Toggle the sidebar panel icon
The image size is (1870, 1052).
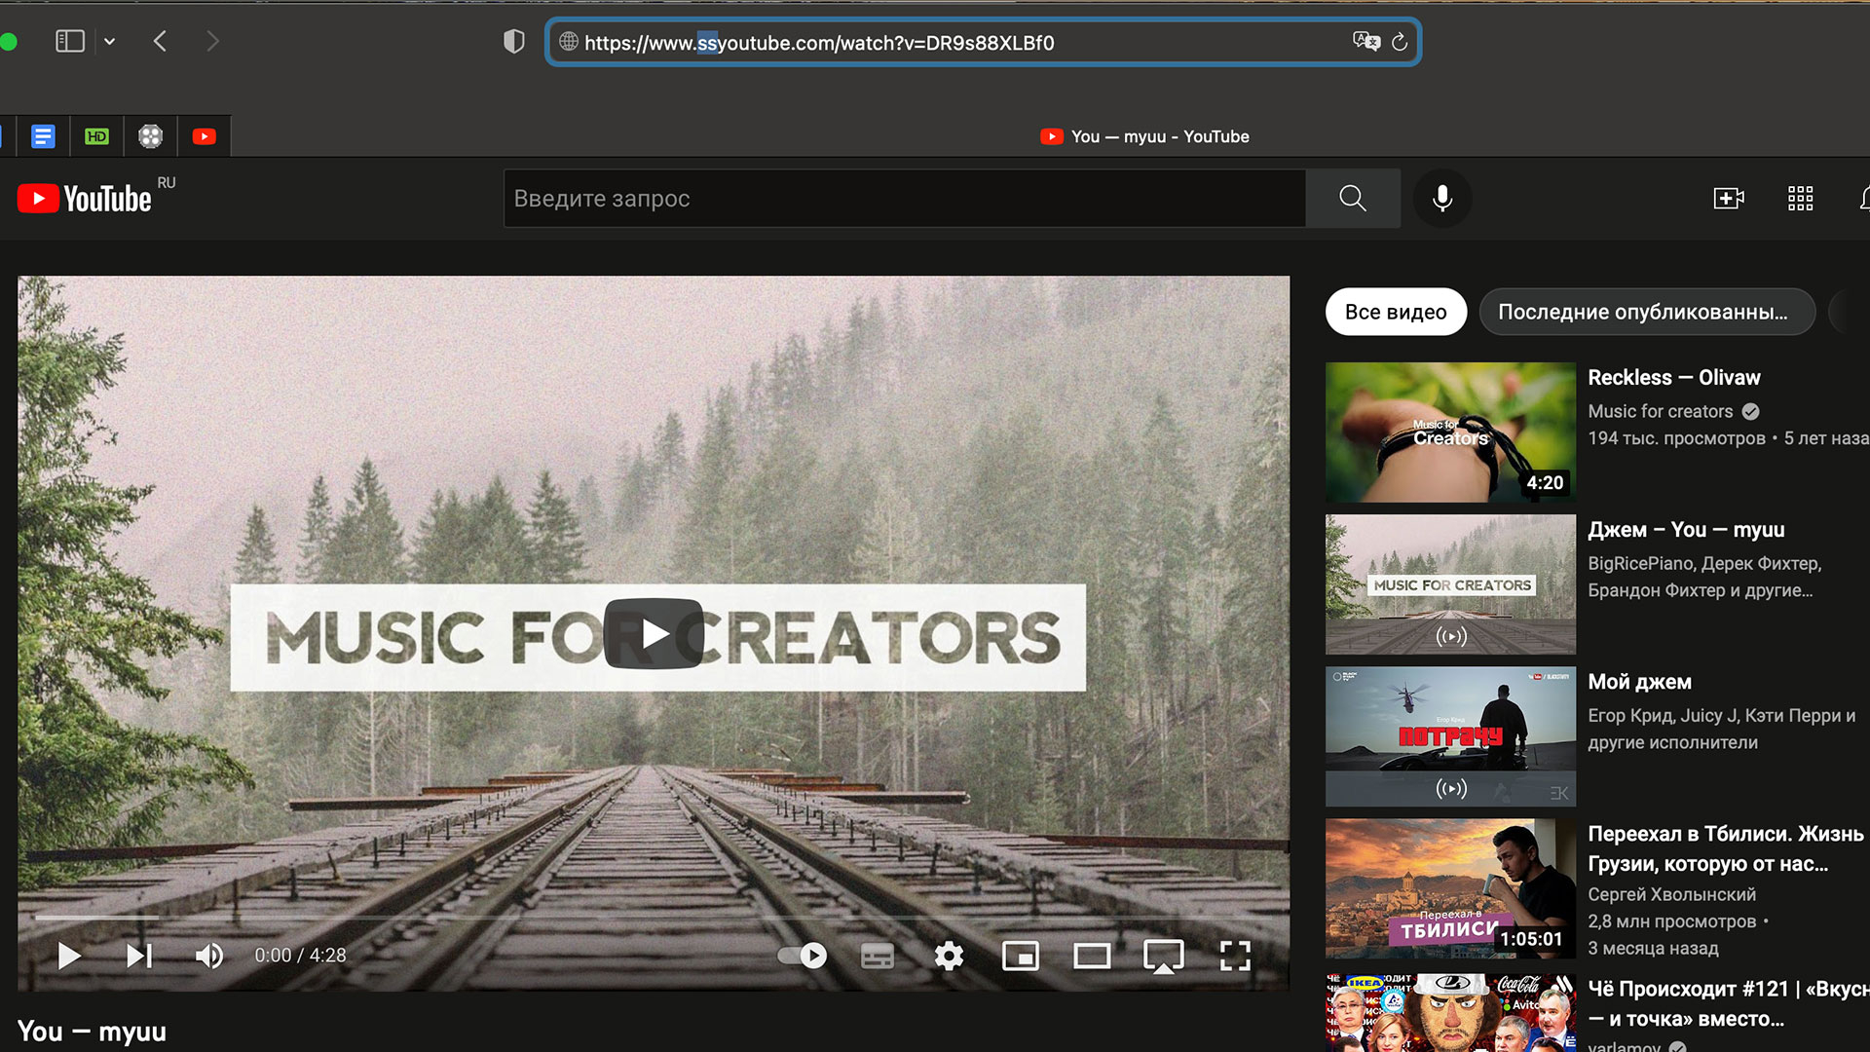[71, 41]
